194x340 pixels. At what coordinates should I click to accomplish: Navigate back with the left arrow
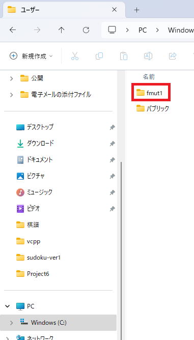pyautogui.click(x=13, y=30)
